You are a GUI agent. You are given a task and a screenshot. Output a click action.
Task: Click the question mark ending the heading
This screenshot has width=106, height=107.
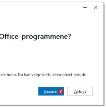(x=69, y=36)
